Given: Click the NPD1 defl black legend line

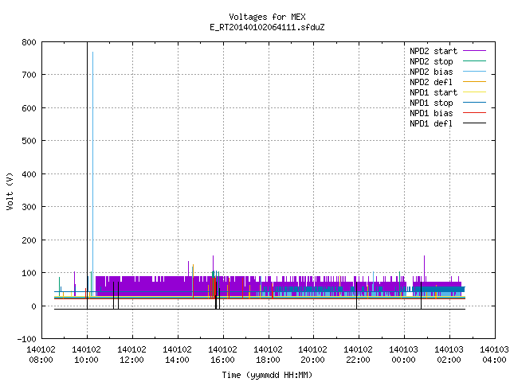Looking at the screenshot, I should [475, 123].
